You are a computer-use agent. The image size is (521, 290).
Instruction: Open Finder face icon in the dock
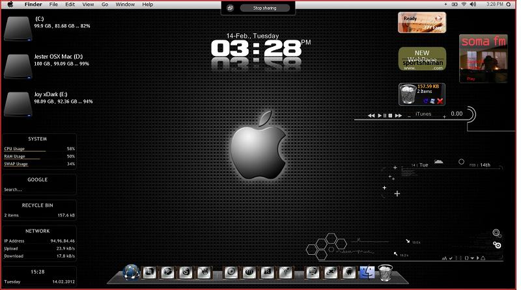pos(367,272)
